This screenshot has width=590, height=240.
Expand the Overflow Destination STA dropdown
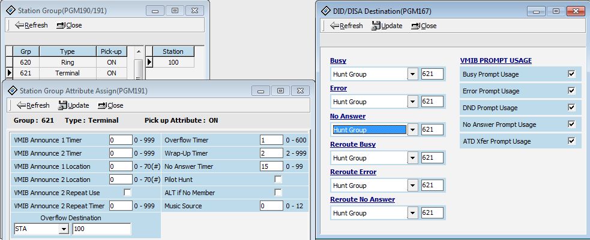(64, 229)
